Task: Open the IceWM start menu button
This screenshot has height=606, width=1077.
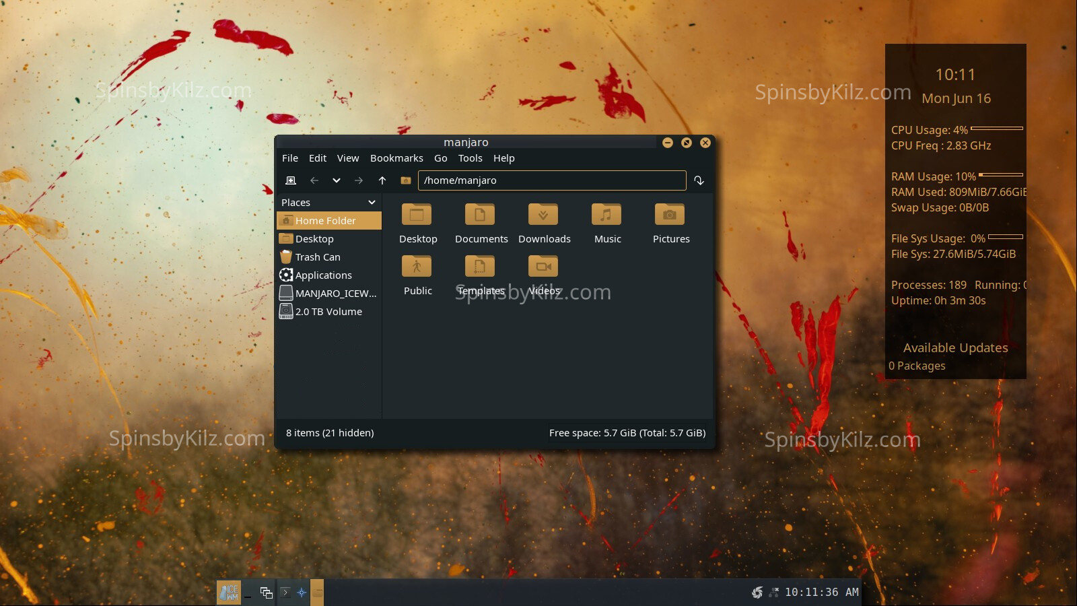Action: pyautogui.click(x=229, y=593)
